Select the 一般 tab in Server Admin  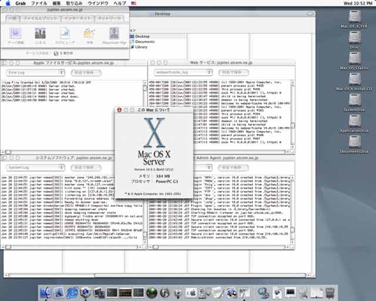click(12, 18)
